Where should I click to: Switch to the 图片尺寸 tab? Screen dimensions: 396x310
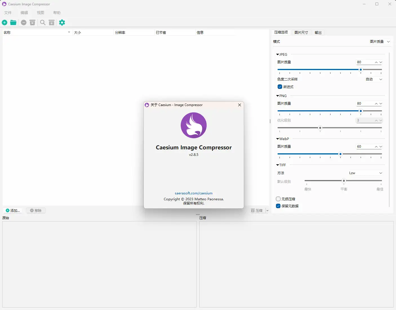pyautogui.click(x=301, y=33)
